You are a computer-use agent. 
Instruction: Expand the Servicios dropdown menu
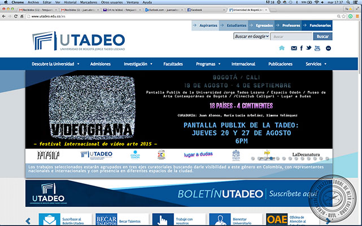317,64
